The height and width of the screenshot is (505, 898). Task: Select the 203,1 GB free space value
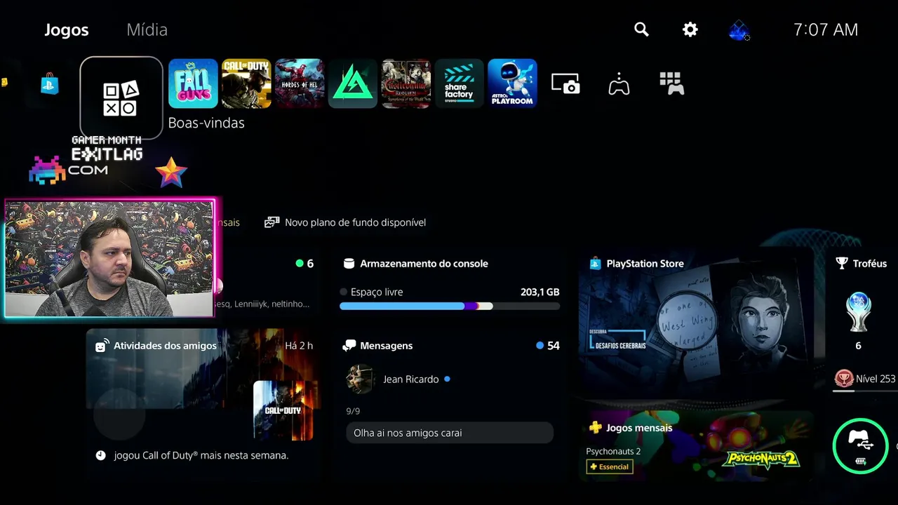540,292
